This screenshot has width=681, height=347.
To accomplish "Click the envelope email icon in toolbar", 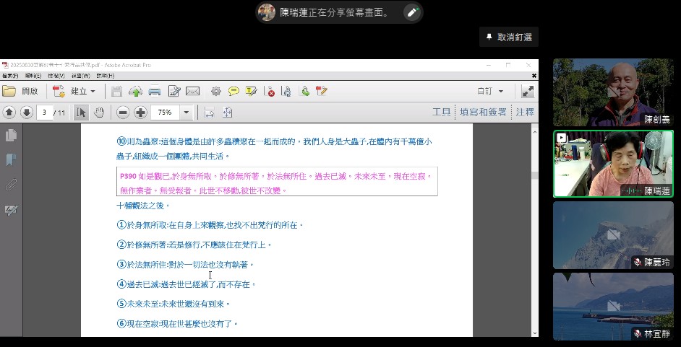I will [192, 92].
